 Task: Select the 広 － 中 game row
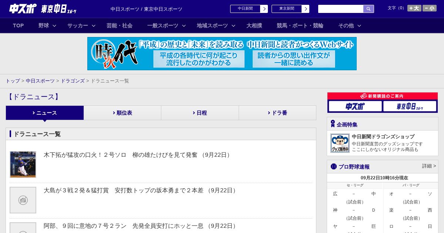(x=354, y=194)
